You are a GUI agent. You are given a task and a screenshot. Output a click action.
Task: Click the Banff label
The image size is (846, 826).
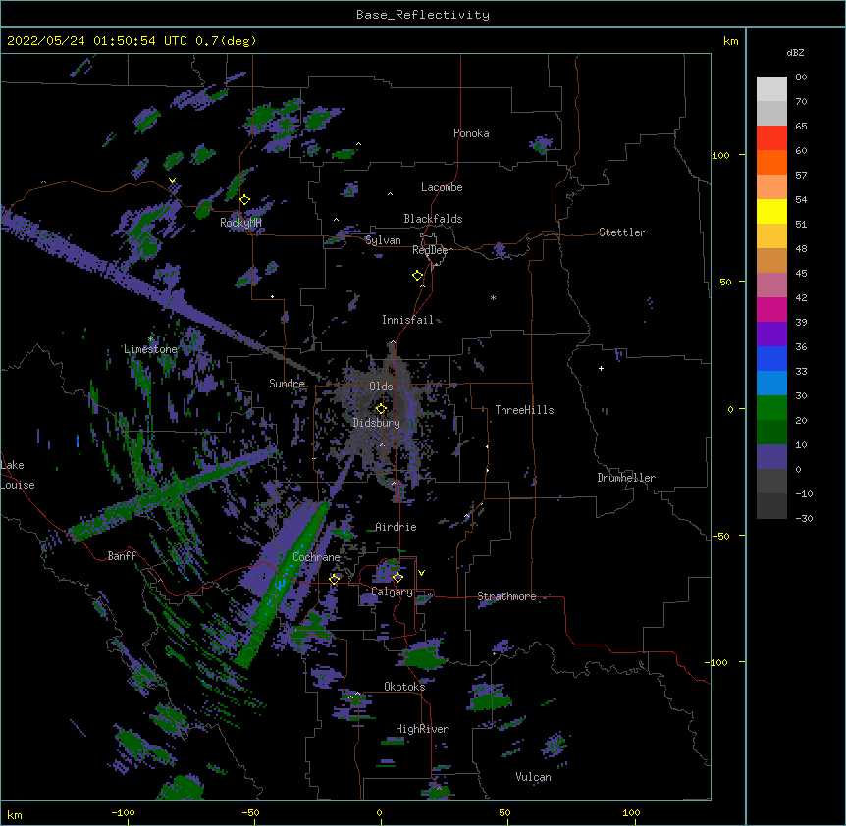[x=122, y=556]
